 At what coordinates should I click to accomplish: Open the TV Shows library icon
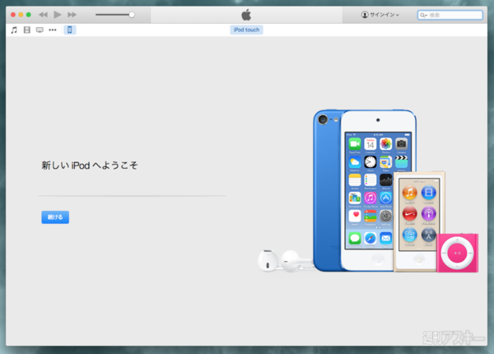(40, 30)
